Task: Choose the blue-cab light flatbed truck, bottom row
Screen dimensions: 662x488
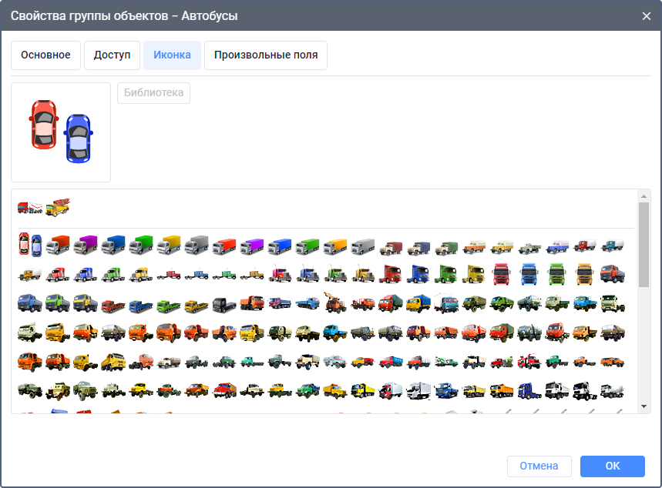Action: [446, 390]
